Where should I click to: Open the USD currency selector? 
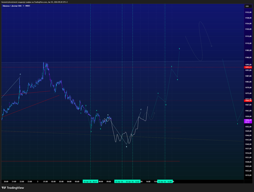(x=248, y=6)
